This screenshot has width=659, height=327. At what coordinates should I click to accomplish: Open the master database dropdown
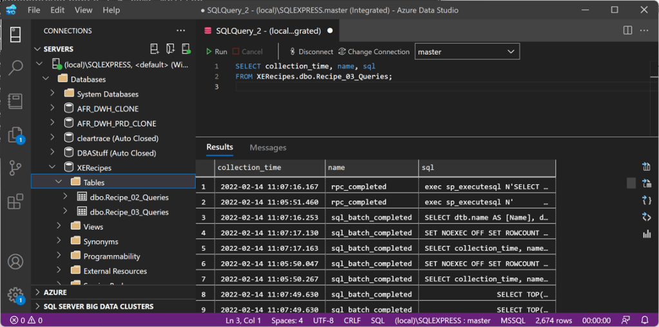click(467, 52)
